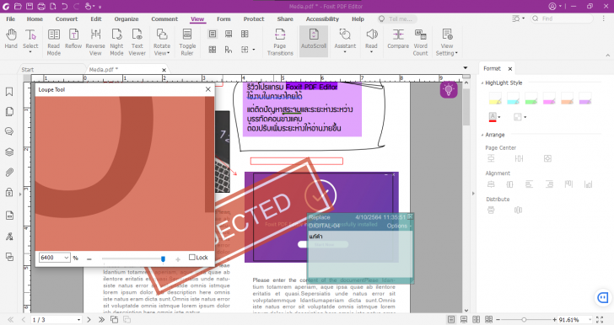Open Options in the Replace note popup
The width and height of the screenshot is (614, 325).
pyautogui.click(x=398, y=226)
